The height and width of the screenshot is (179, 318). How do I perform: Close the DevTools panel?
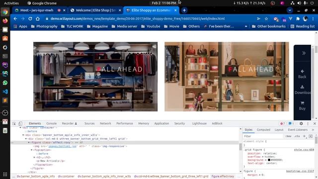click(x=315, y=123)
